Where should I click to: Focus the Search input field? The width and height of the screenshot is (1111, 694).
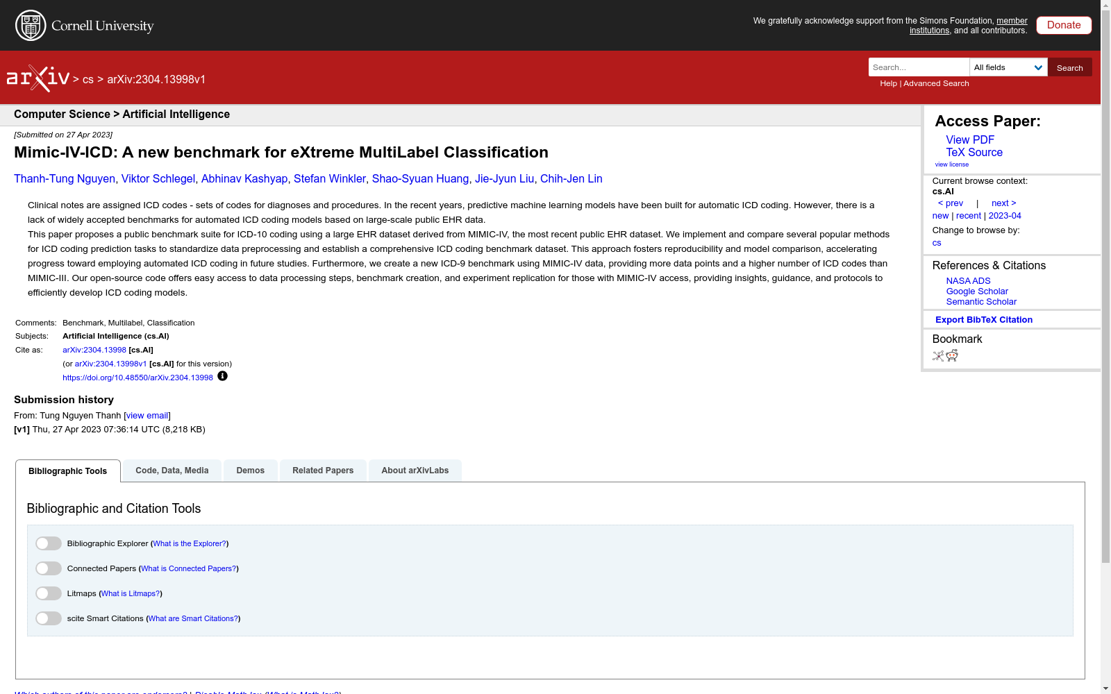[919, 67]
